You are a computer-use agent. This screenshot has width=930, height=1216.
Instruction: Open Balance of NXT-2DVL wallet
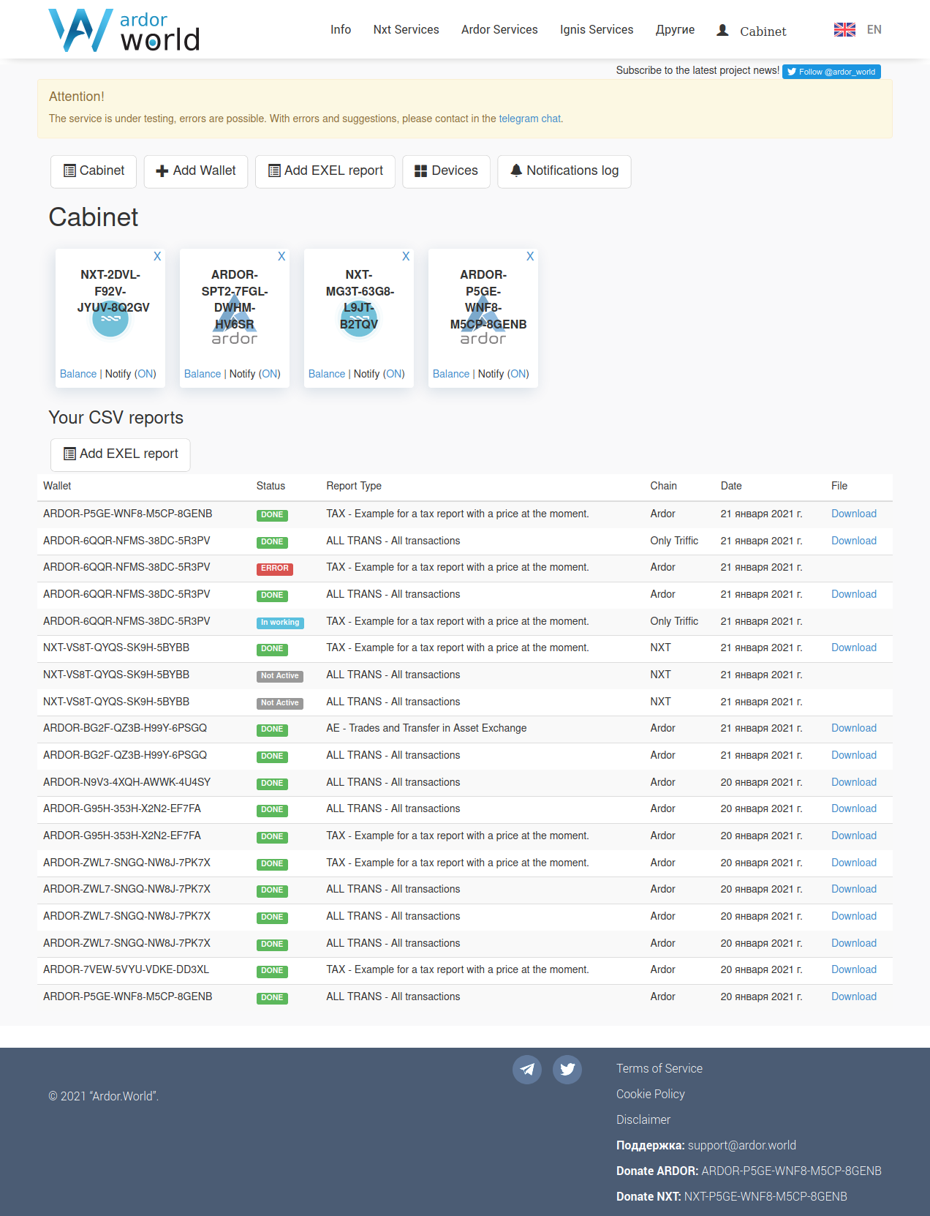(x=78, y=374)
